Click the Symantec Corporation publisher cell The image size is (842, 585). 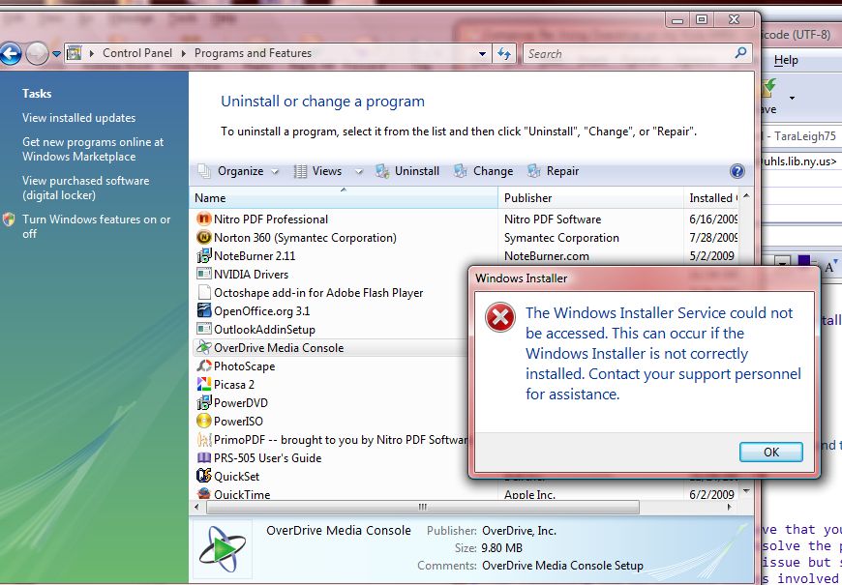coord(561,237)
